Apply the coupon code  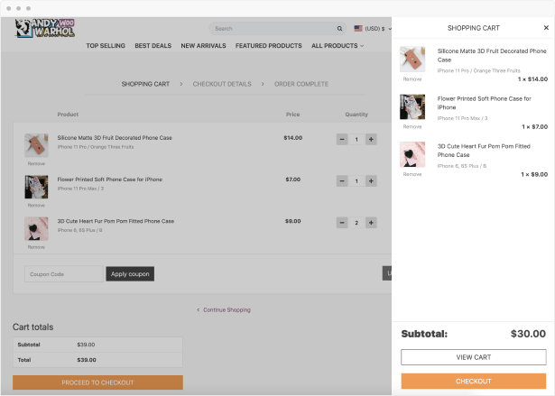(x=130, y=273)
